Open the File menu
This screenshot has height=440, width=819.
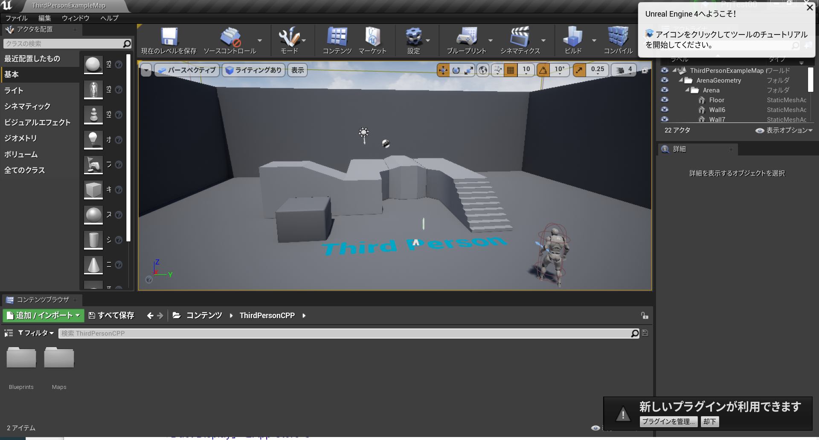[16, 18]
